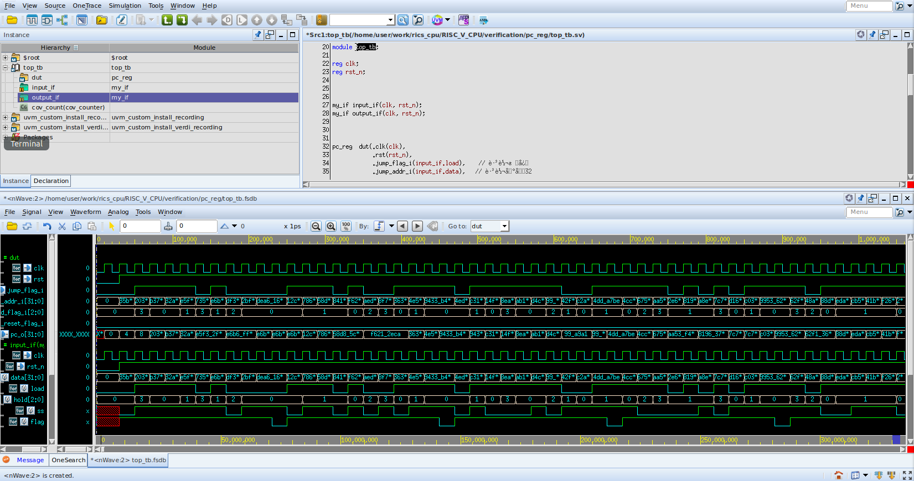914x481 pixels.
Task: Switch to the Declaration tab
Action: [x=51, y=181]
